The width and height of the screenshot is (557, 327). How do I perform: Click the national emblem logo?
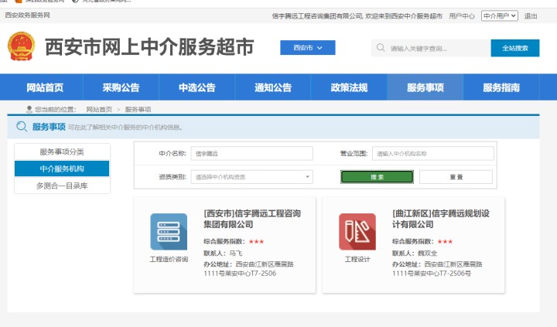(21, 48)
